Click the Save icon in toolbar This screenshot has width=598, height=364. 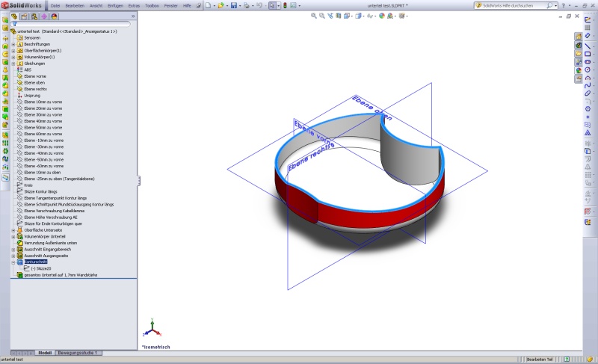(233, 5)
